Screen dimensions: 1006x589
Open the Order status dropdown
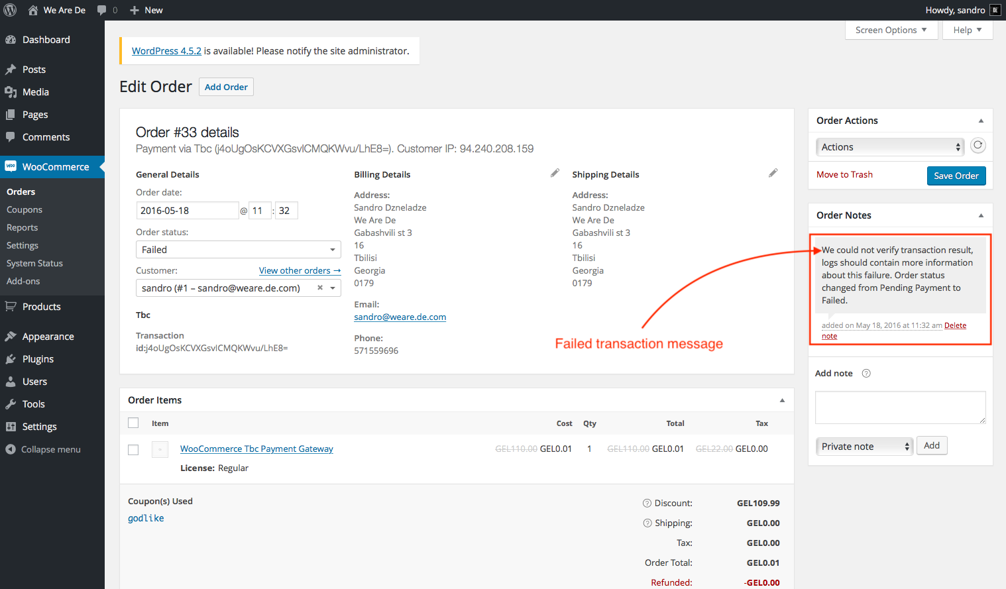(239, 250)
